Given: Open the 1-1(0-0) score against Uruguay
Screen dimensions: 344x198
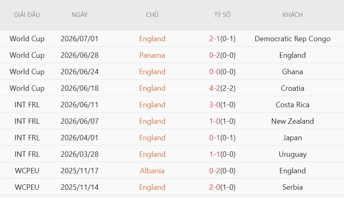Looking at the screenshot, I should [x=222, y=154].
